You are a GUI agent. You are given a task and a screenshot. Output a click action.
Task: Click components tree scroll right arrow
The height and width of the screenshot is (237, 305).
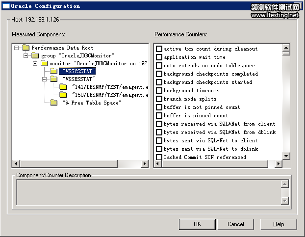144,164
